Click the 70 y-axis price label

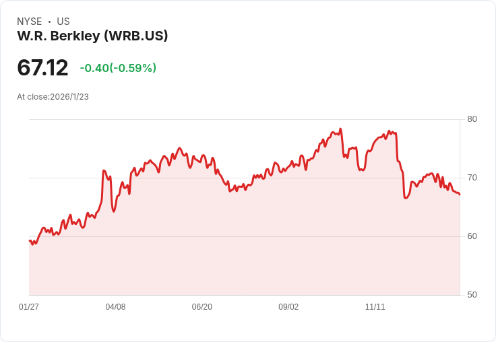click(x=472, y=178)
